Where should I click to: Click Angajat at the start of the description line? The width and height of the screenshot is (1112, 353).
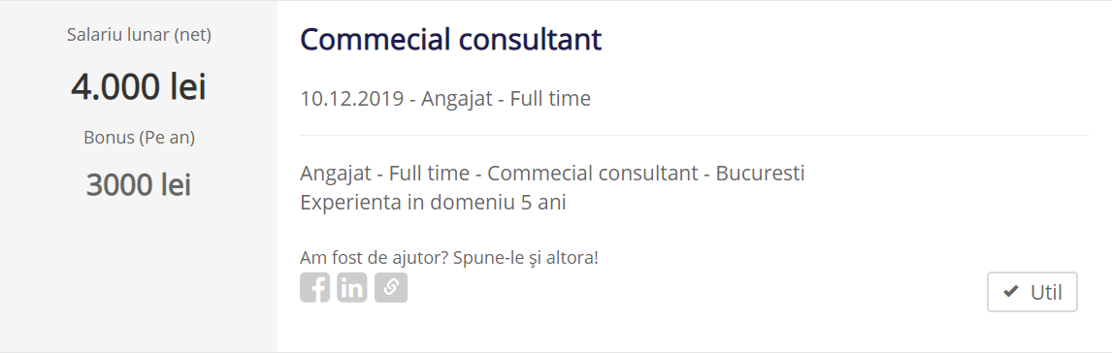tap(336, 174)
